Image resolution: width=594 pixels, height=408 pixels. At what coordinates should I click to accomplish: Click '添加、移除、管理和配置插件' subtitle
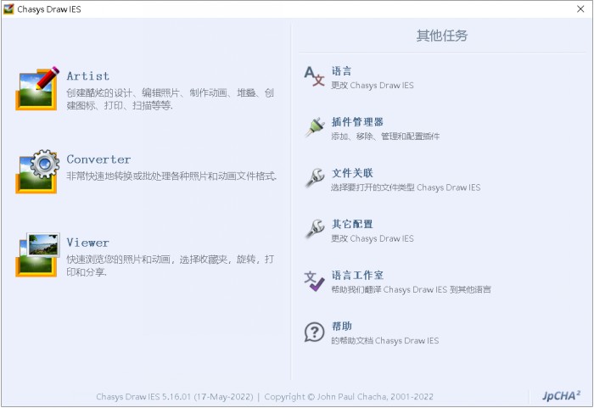(x=385, y=137)
